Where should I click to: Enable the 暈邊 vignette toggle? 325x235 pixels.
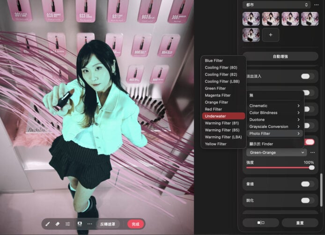(307, 184)
